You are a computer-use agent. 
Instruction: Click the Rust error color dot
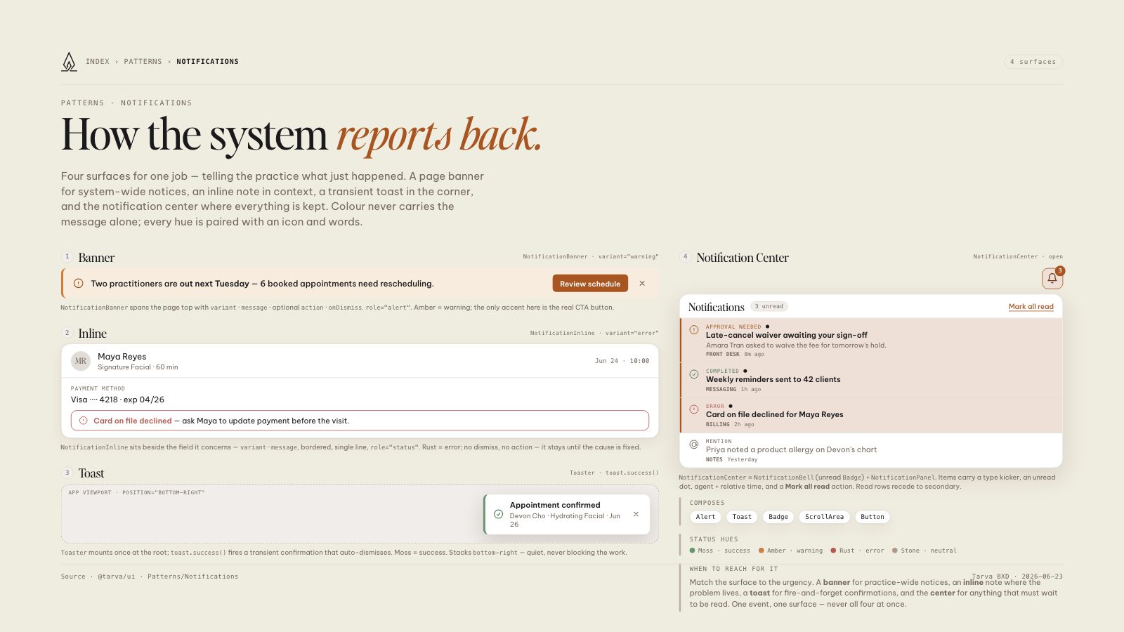point(833,551)
